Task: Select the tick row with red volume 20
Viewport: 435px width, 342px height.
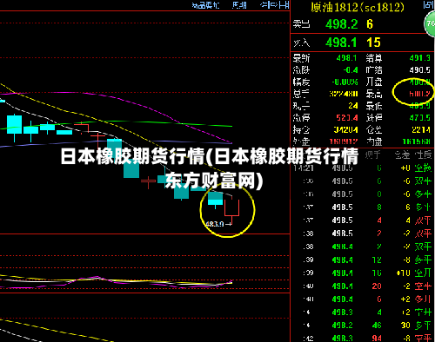Action: coord(363,286)
